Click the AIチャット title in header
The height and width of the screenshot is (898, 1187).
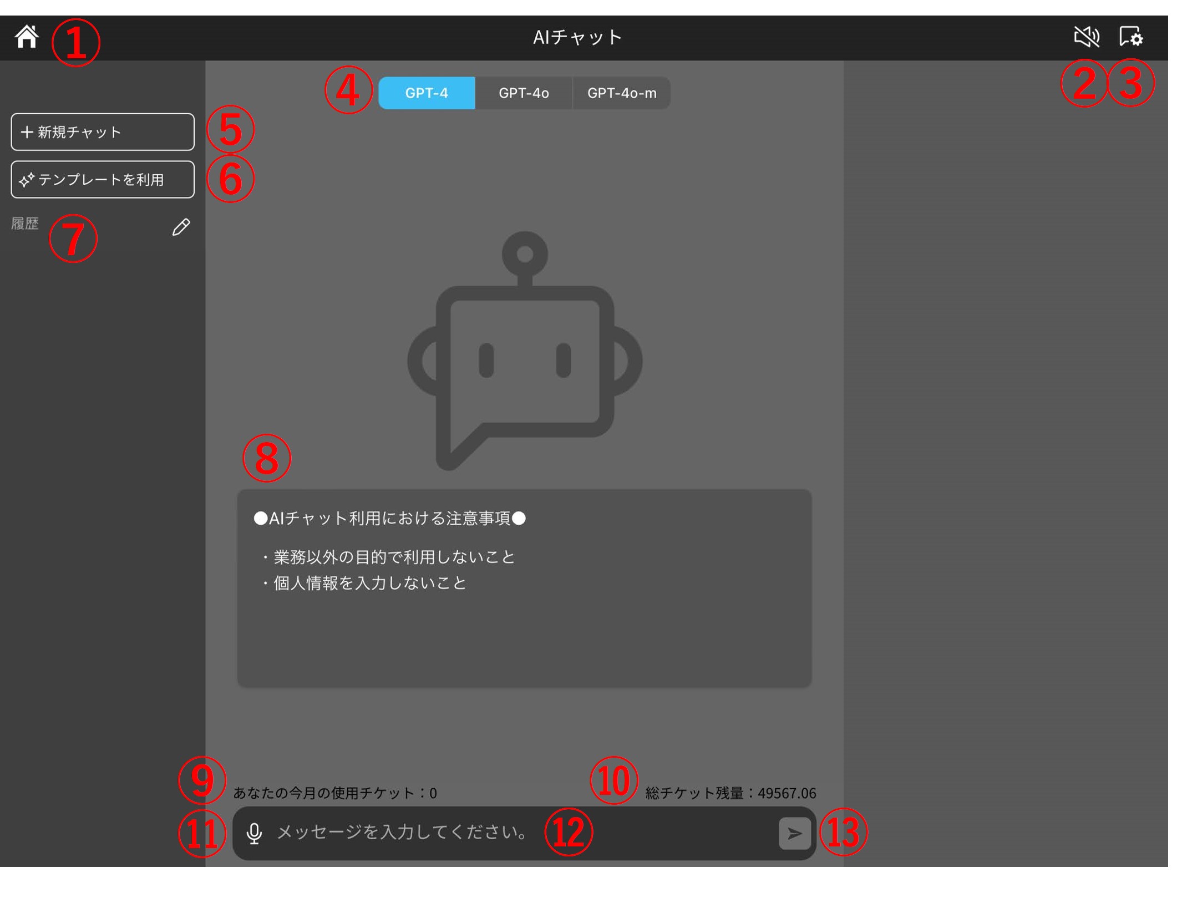click(577, 37)
